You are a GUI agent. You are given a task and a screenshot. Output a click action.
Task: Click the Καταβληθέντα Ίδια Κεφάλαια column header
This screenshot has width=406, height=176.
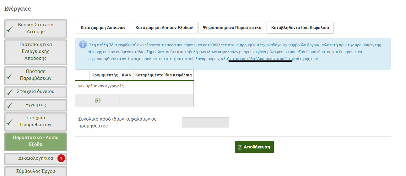tap(163, 75)
